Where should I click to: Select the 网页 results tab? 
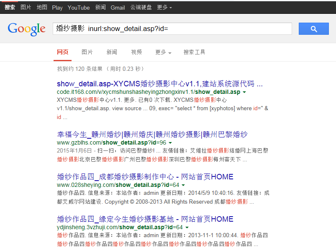63,52
